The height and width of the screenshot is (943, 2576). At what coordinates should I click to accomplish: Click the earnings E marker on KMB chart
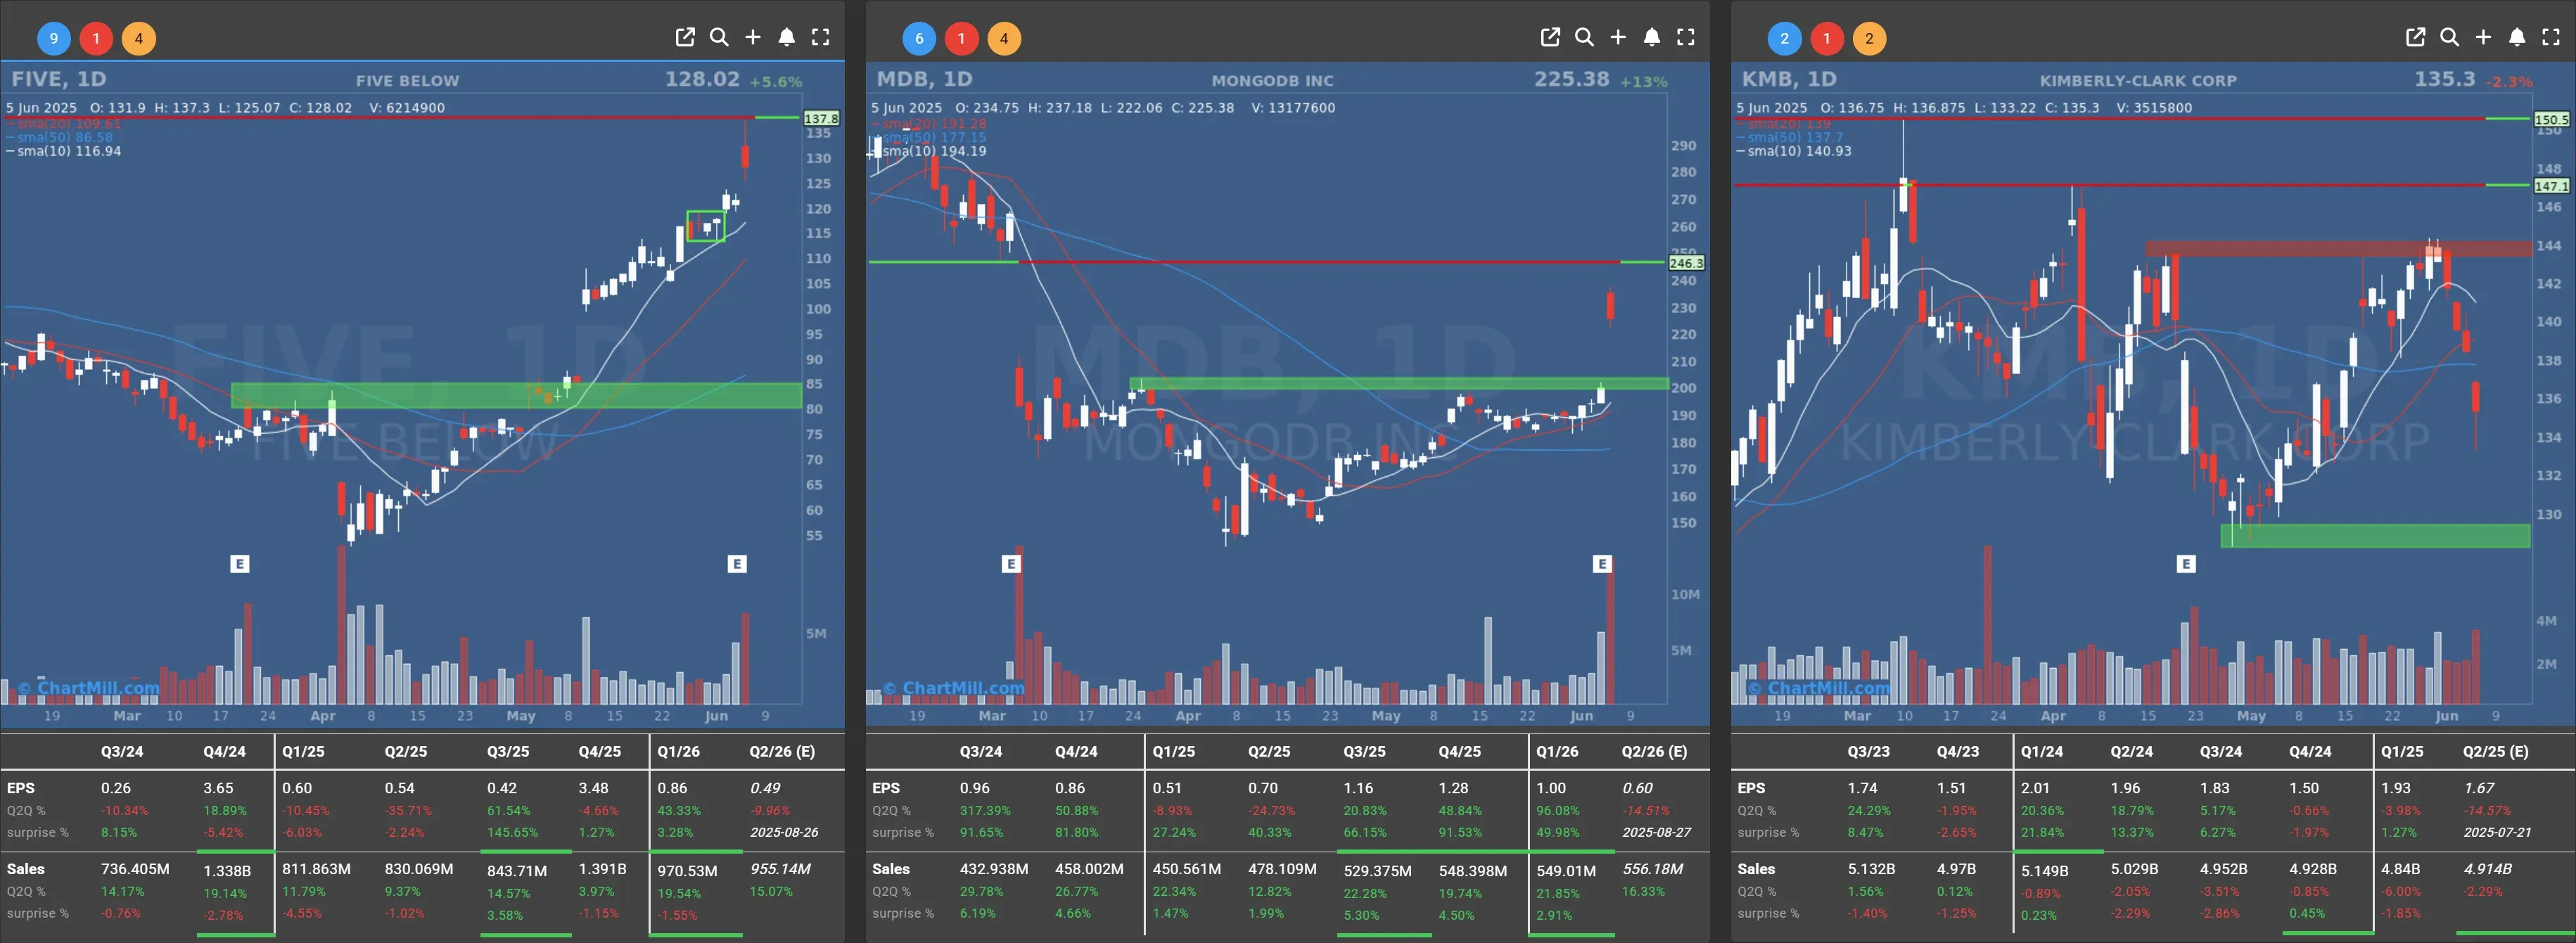click(x=2186, y=564)
